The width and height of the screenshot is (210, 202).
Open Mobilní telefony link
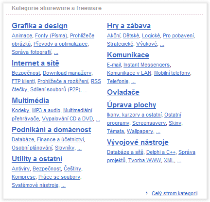[x=172, y=73]
